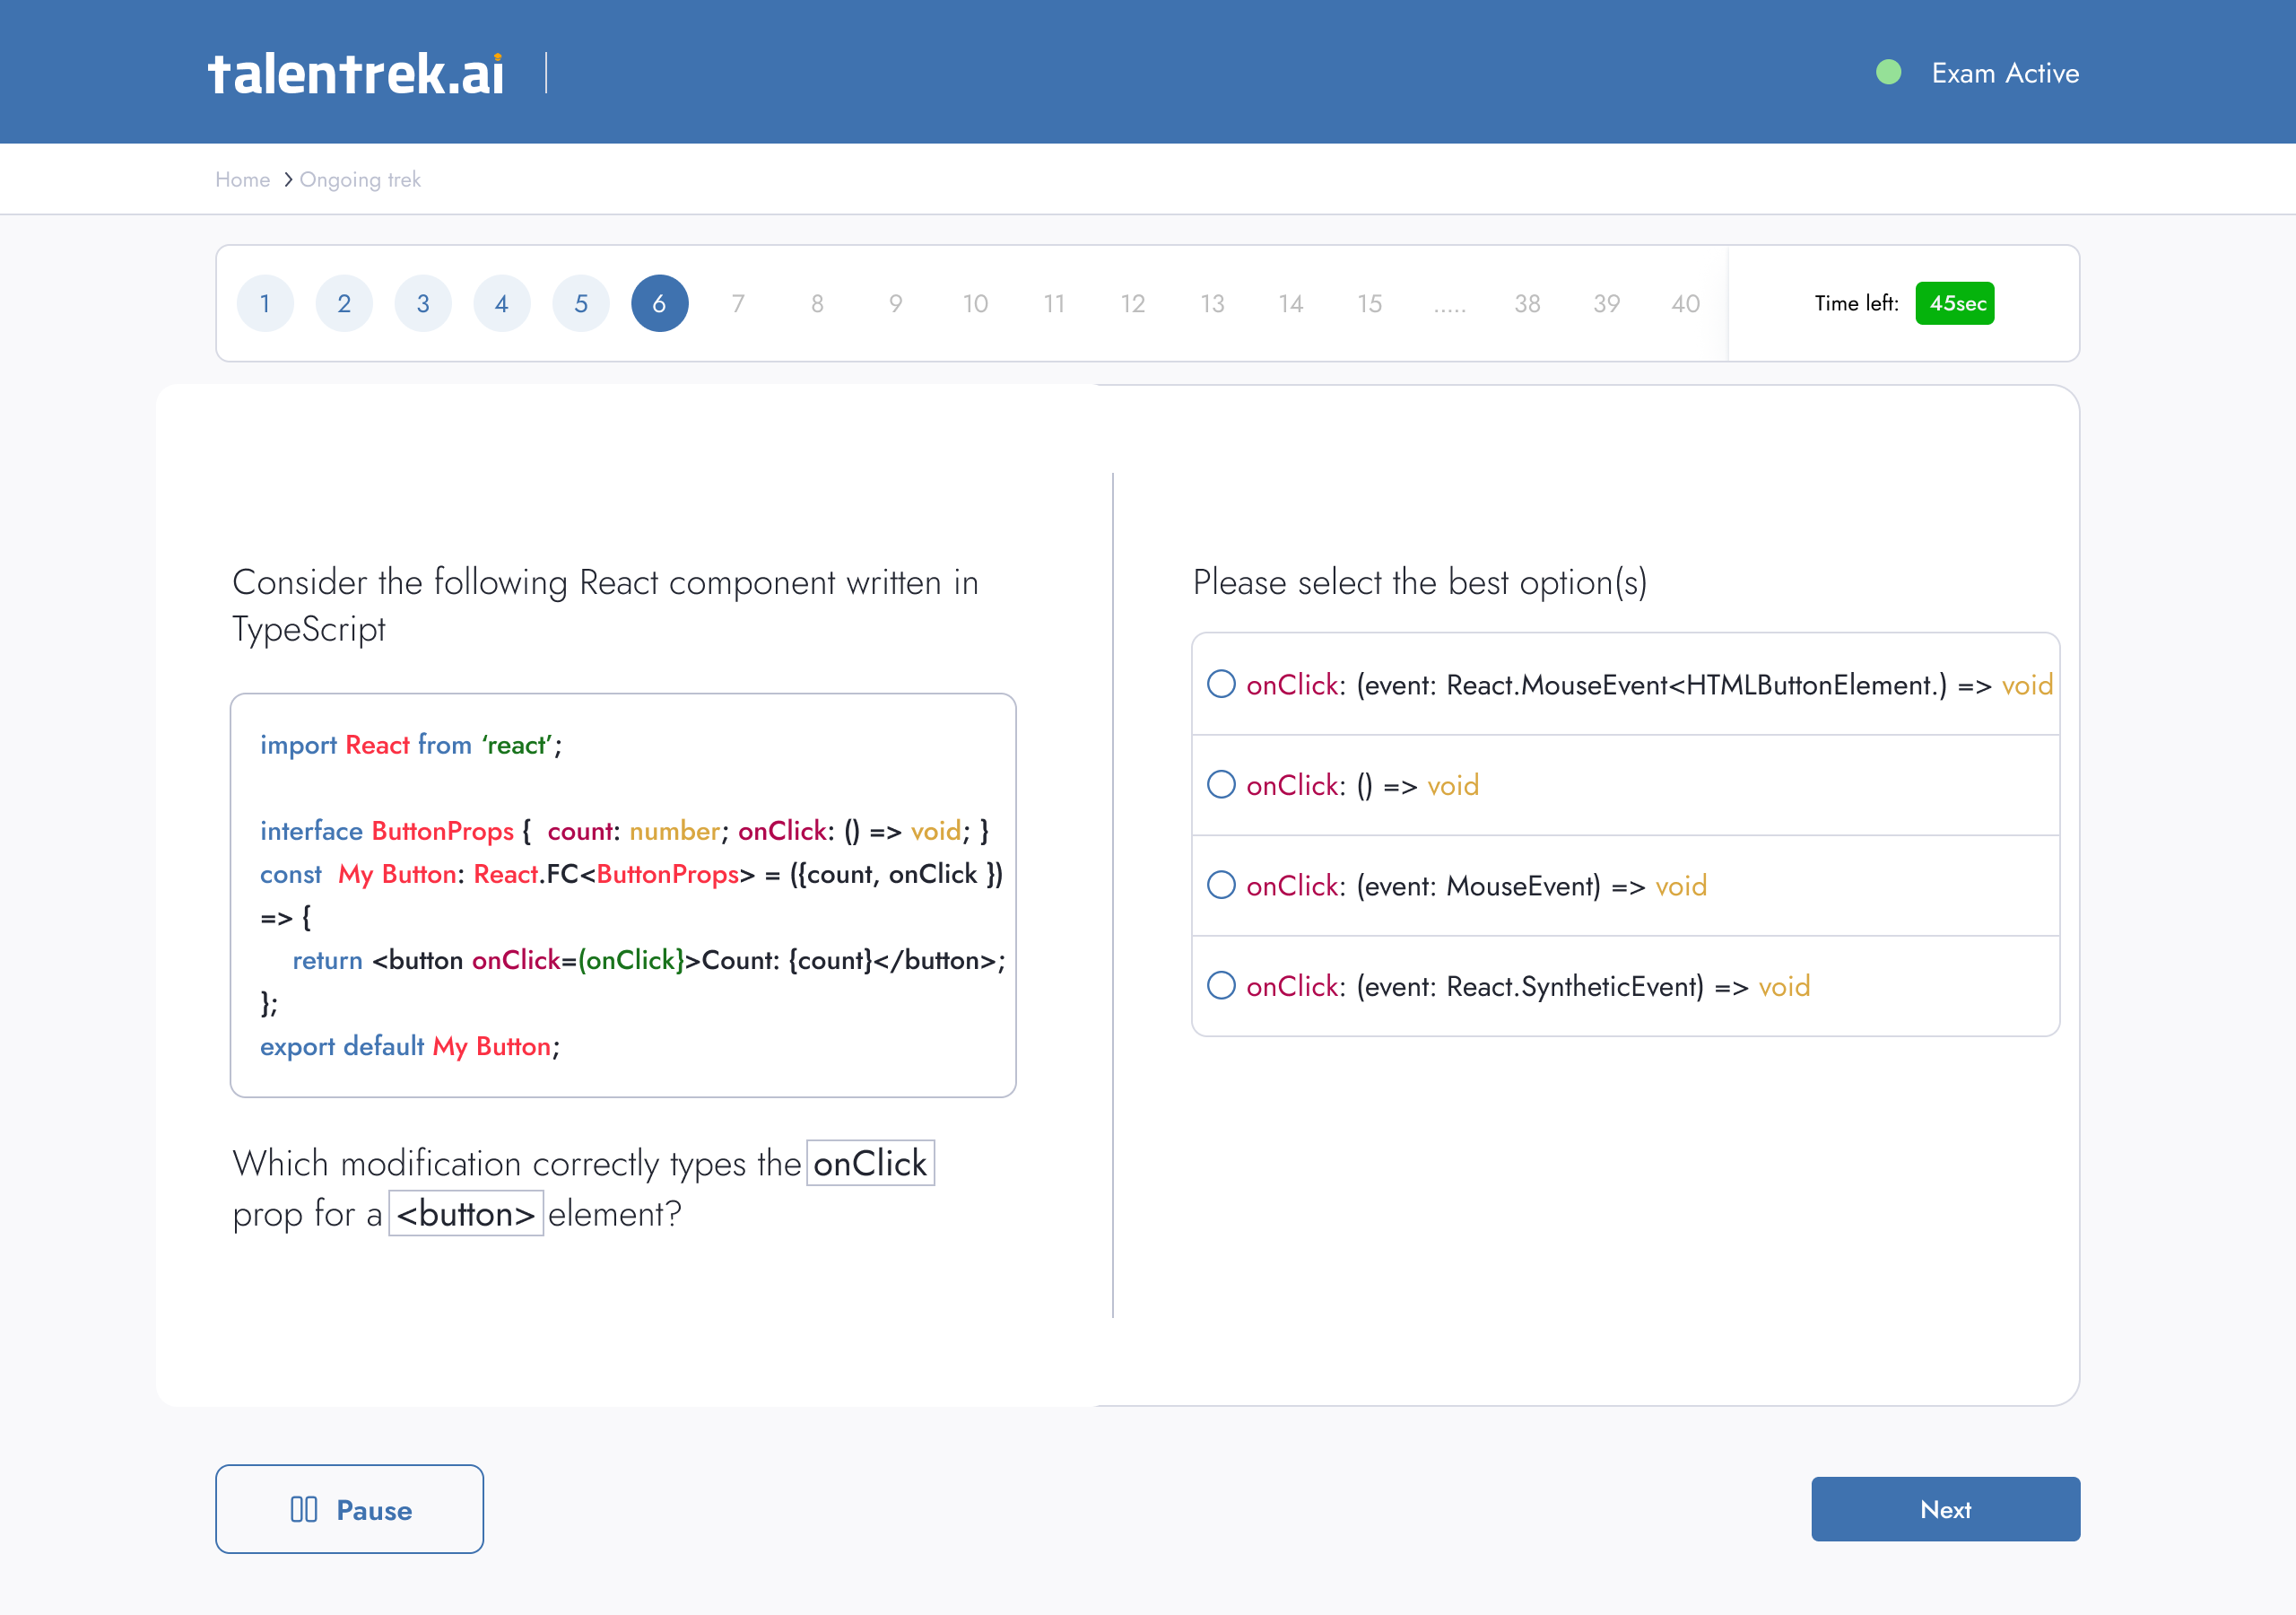Choose the onClick: () => void option
The height and width of the screenshot is (1615, 2296).
click(x=1221, y=784)
